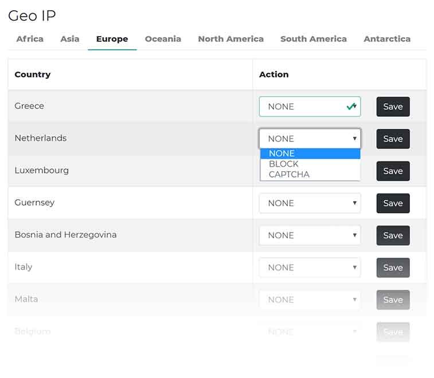Click the Italy country name

coord(24,267)
